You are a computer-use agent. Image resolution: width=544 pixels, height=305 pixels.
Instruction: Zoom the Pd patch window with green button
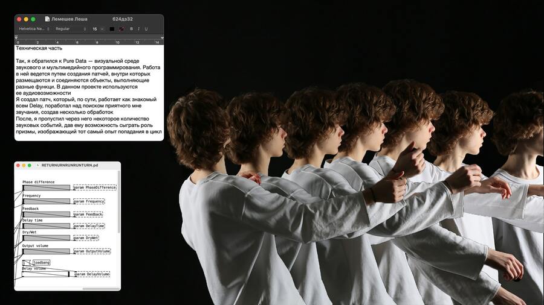pos(30,165)
